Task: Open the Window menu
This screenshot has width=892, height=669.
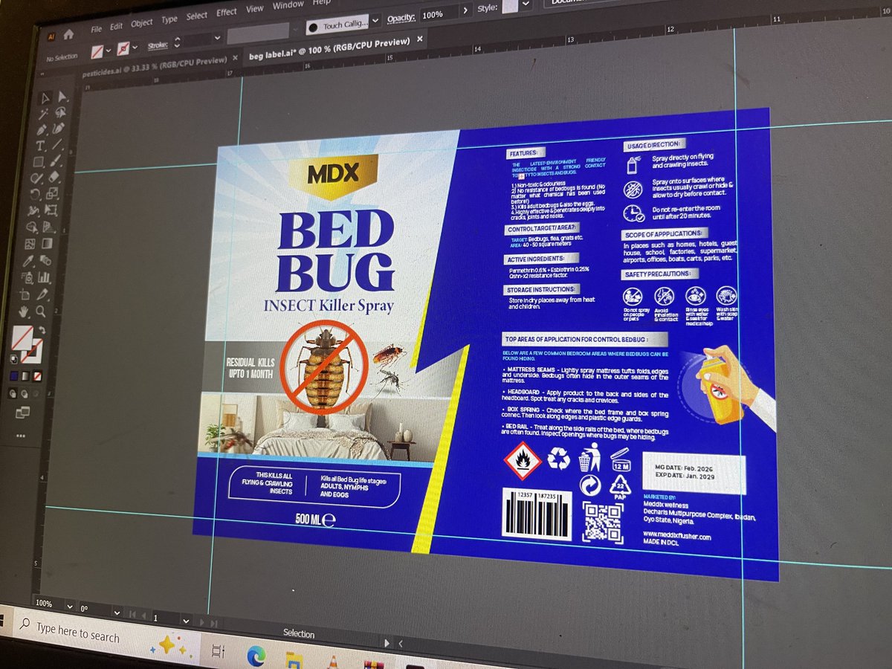Action: (288, 5)
